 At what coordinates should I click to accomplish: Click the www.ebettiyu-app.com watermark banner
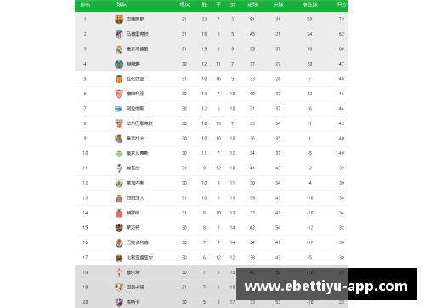coord(326,284)
